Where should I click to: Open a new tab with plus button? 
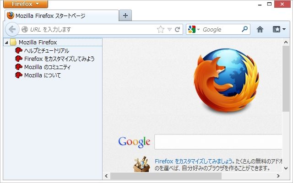click(x=125, y=16)
